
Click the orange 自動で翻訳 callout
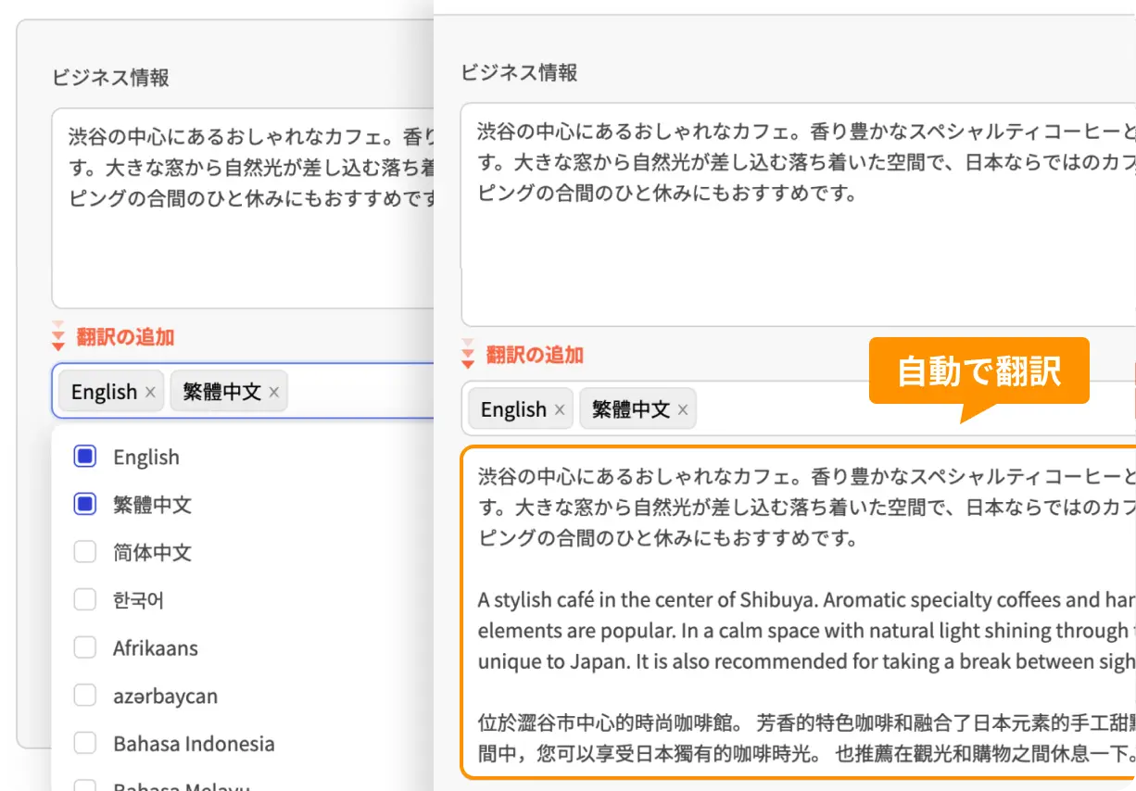pos(978,371)
